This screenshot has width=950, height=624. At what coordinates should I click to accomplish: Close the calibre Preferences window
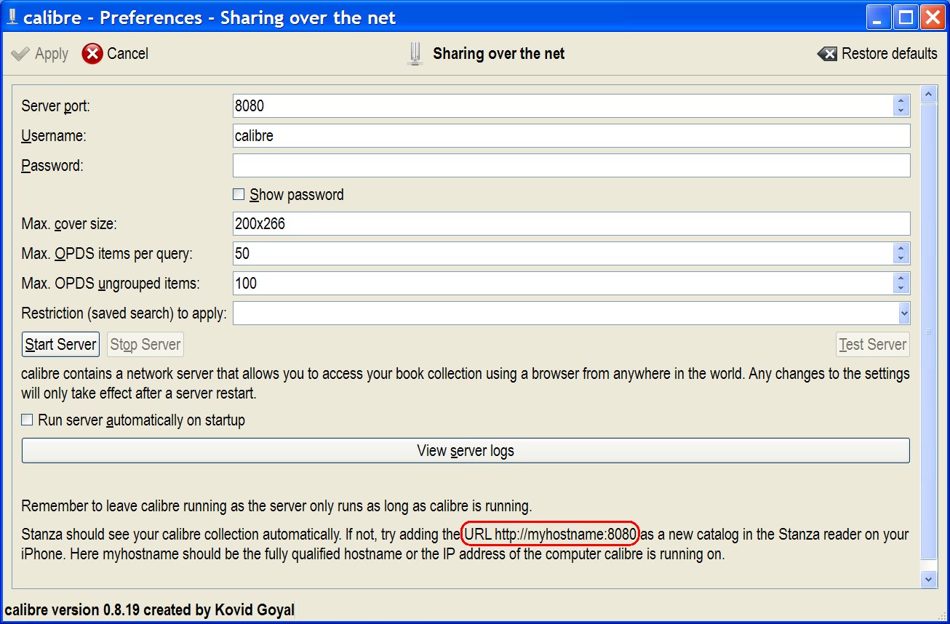tap(932, 17)
